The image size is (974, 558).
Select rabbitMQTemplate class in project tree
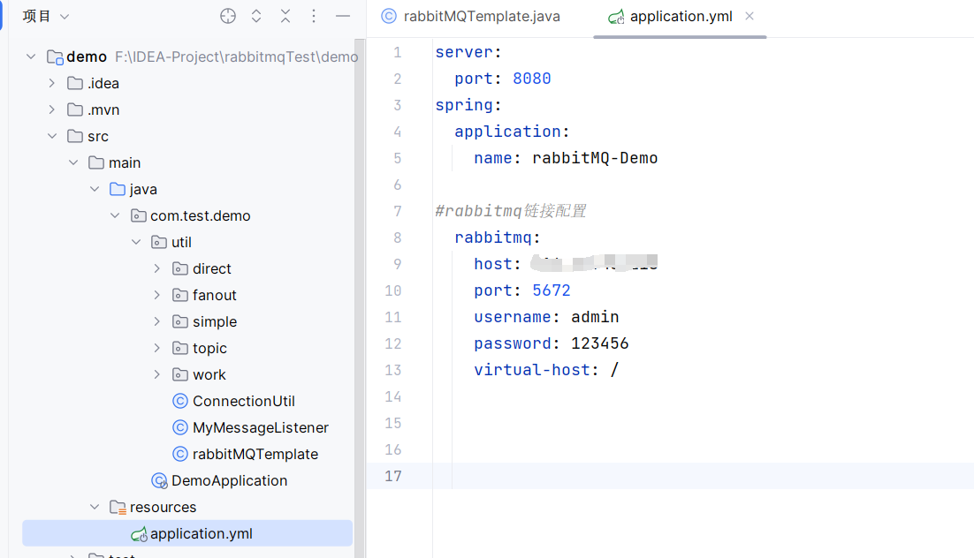(255, 455)
